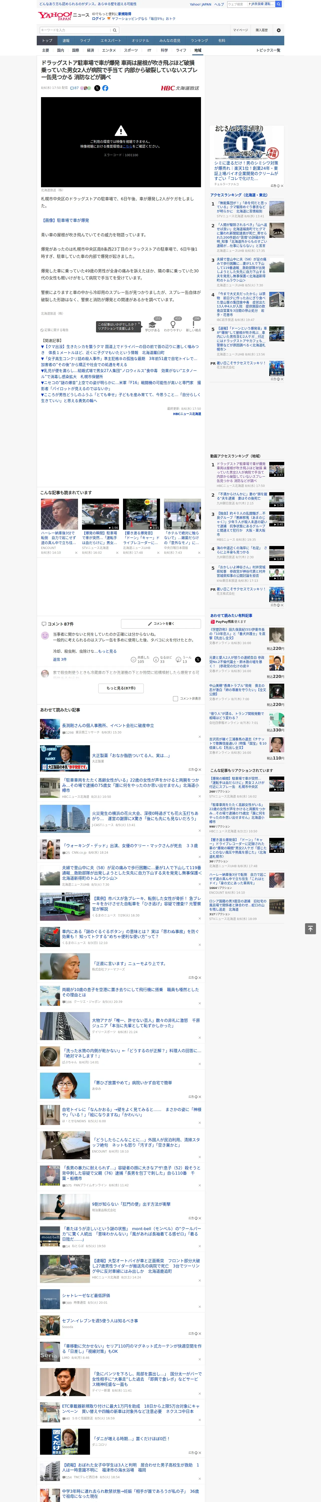Switch to the ライブ tab in dark navigation
The width and height of the screenshot is (321, 1502).
tap(85, 40)
